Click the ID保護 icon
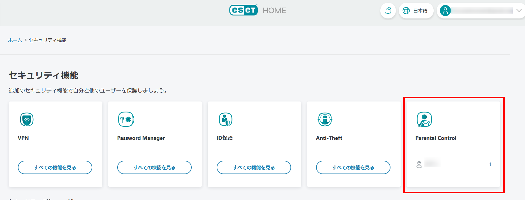Screen dimensions: 525x200 226,119
